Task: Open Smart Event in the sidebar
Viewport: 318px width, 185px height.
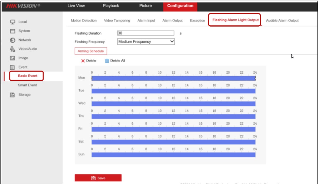Action: tap(27, 85)
